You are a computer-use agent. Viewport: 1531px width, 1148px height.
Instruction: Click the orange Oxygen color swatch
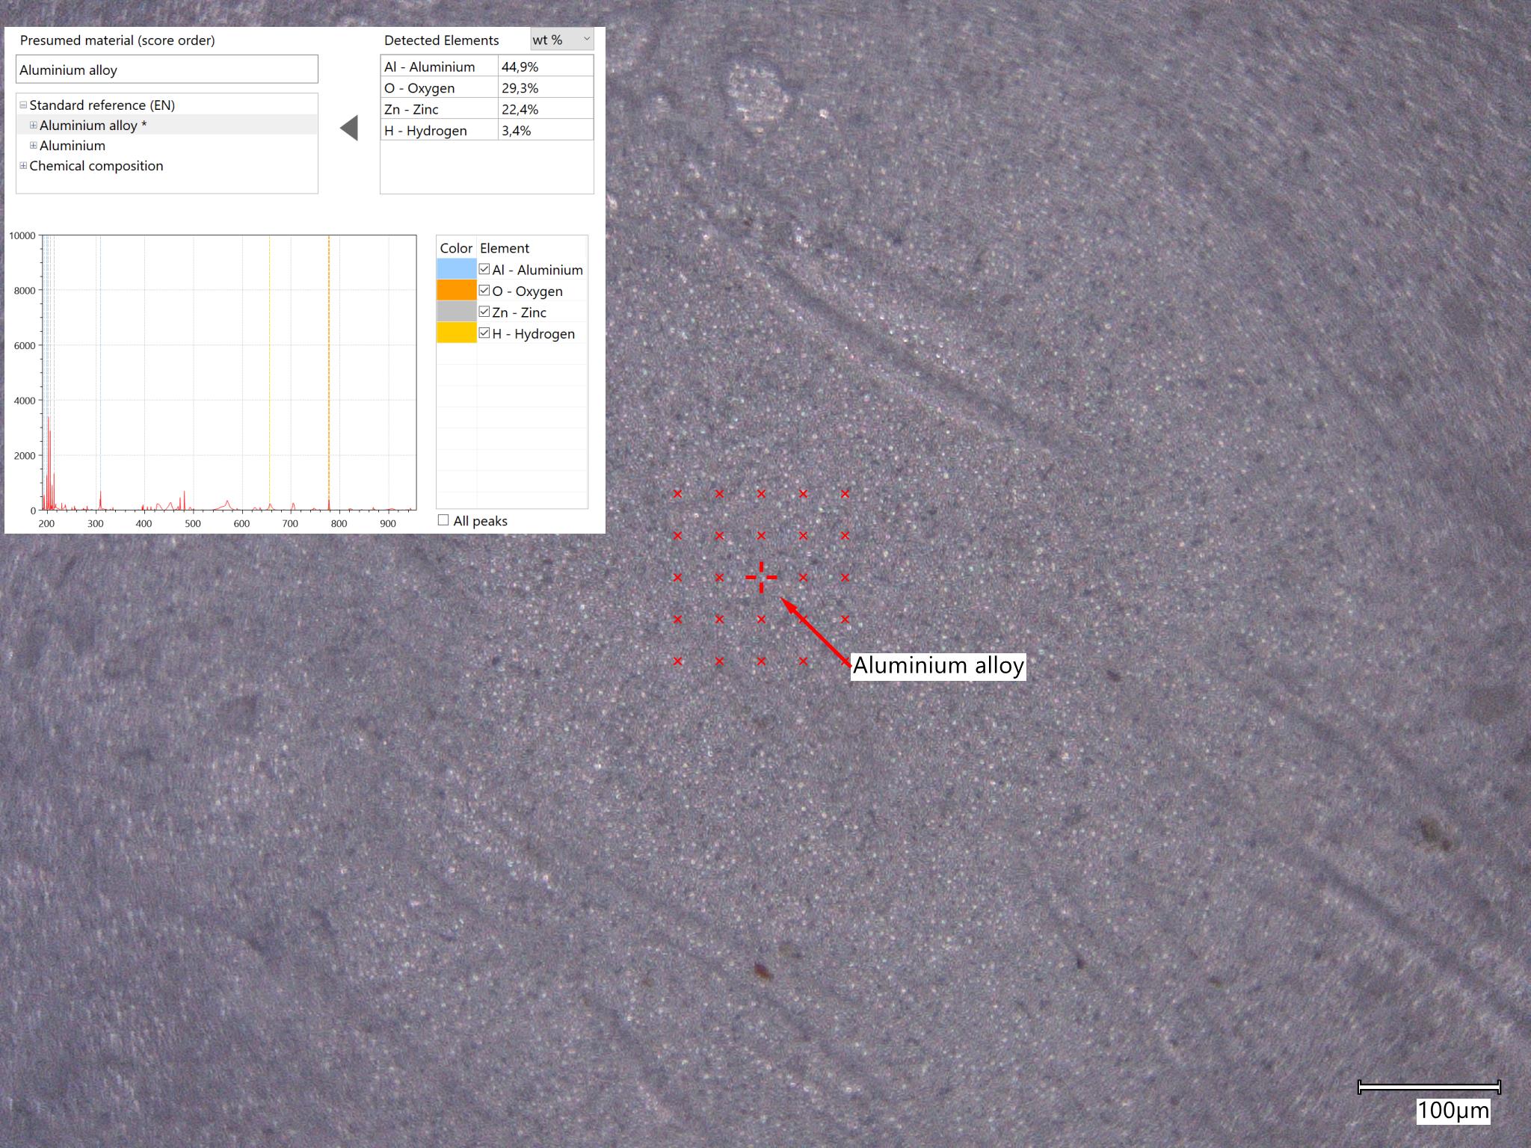tap(456, 291)
